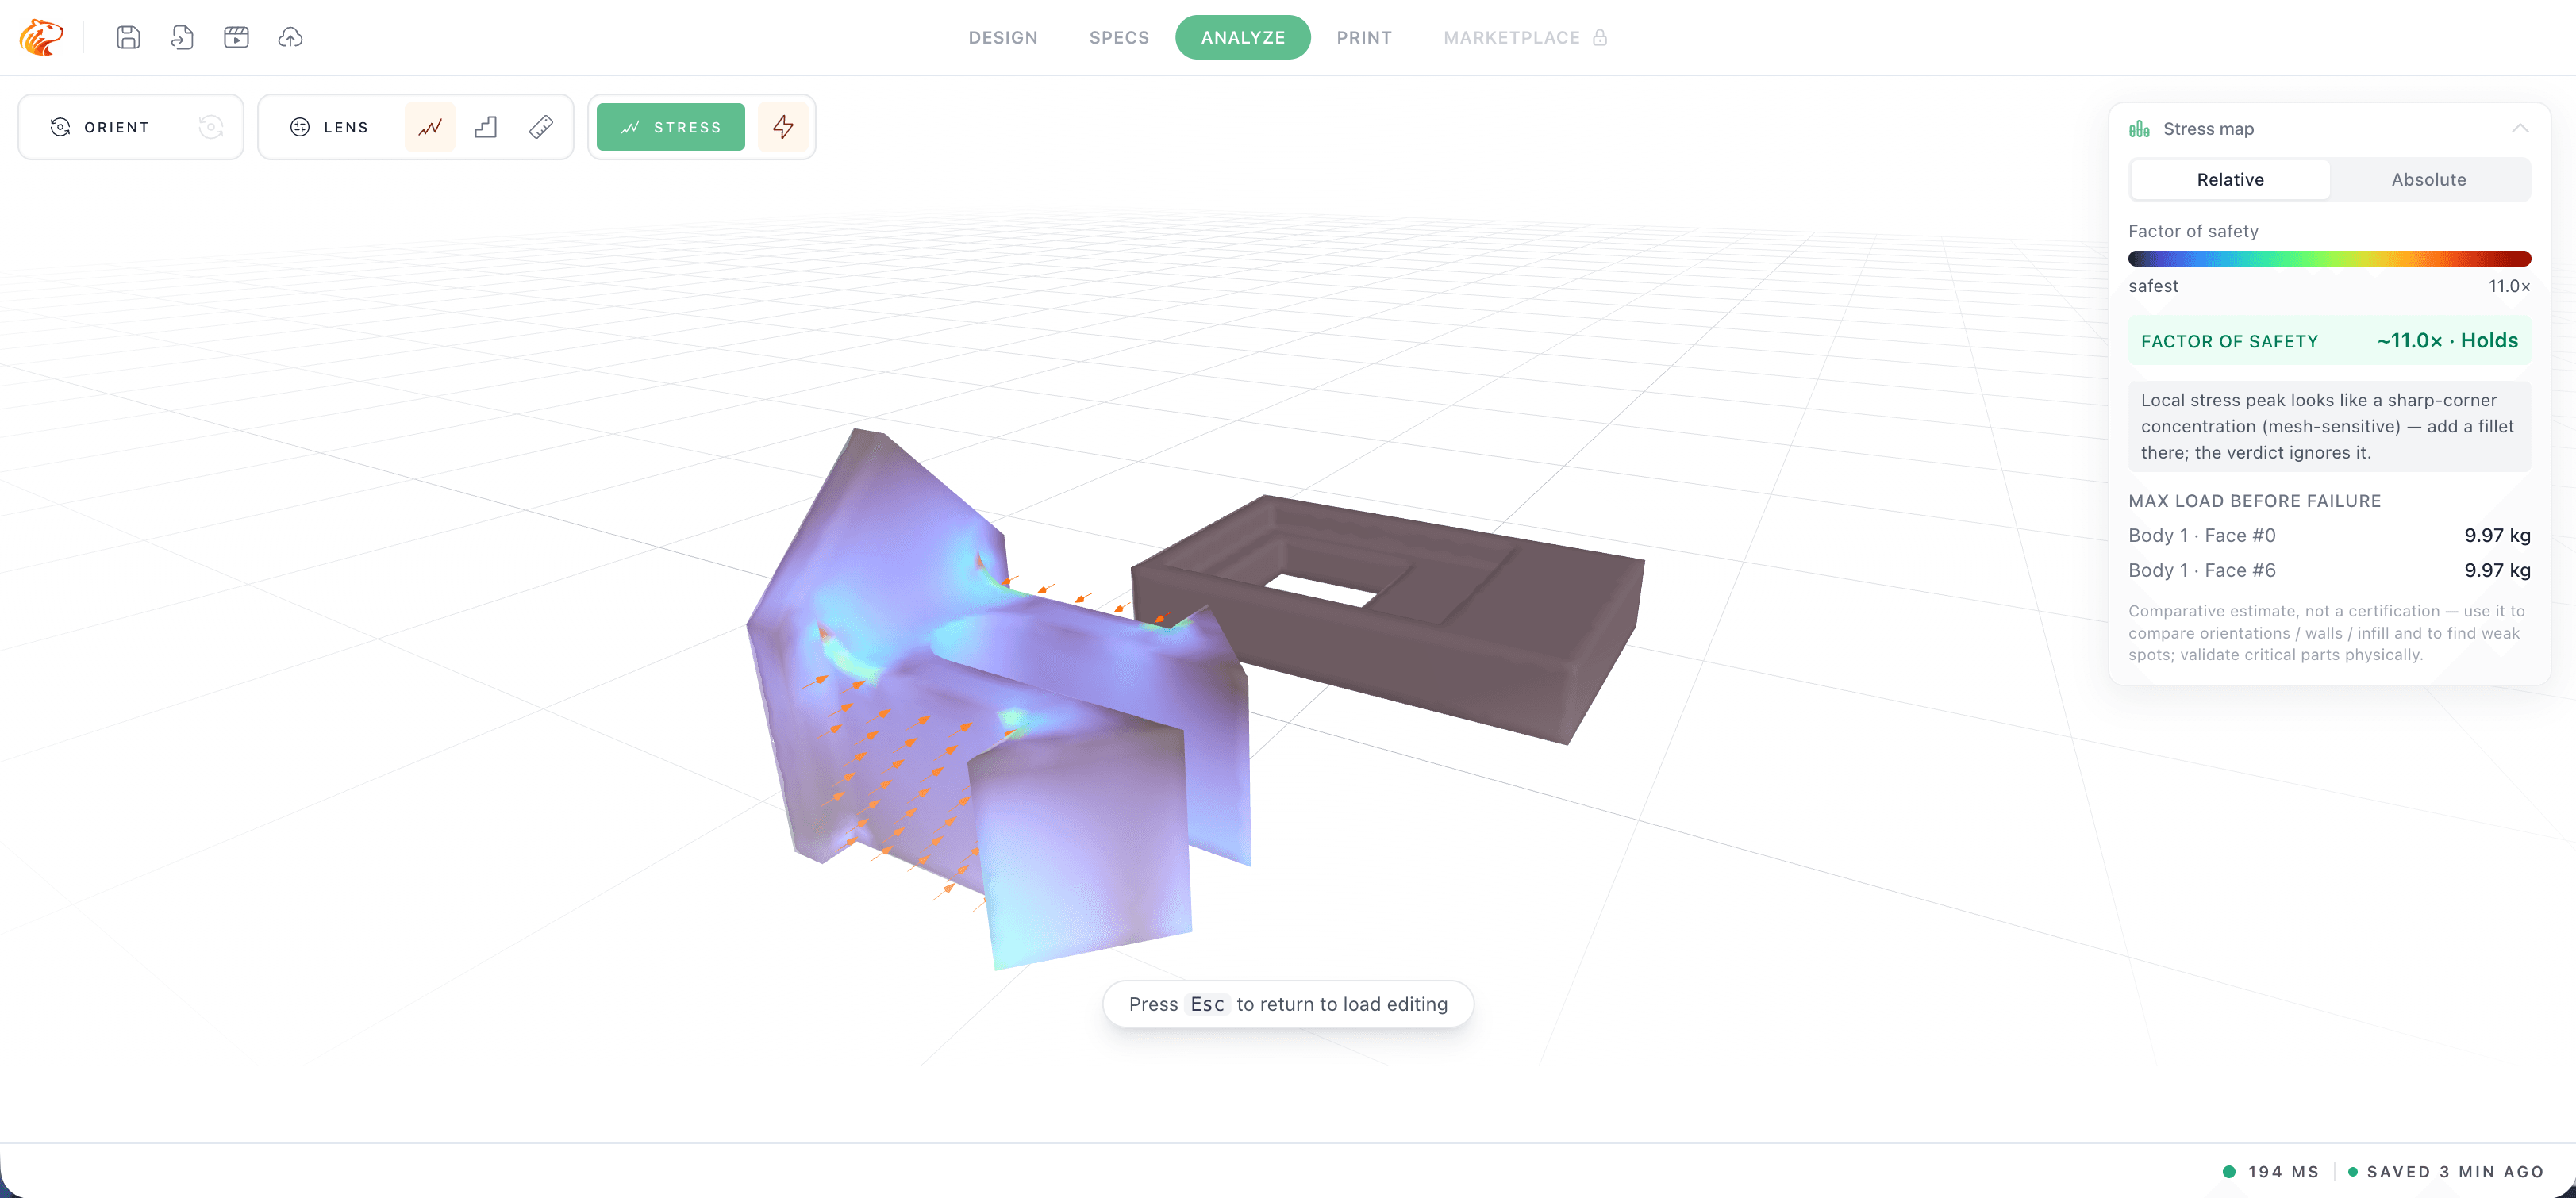The height and width of the screenshot is (1198, 2576).
Task: Switch to the Specs tab
Action: 1119,37
